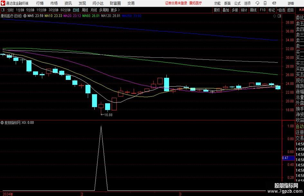Expand 股朋指标网 sub-indicator arrow button
Viewport: 304px width, 196px height.
point(2,123)
